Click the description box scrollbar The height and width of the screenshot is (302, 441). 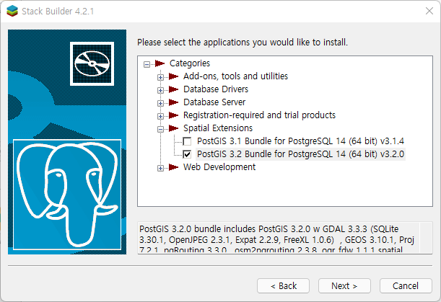(426, 239)
